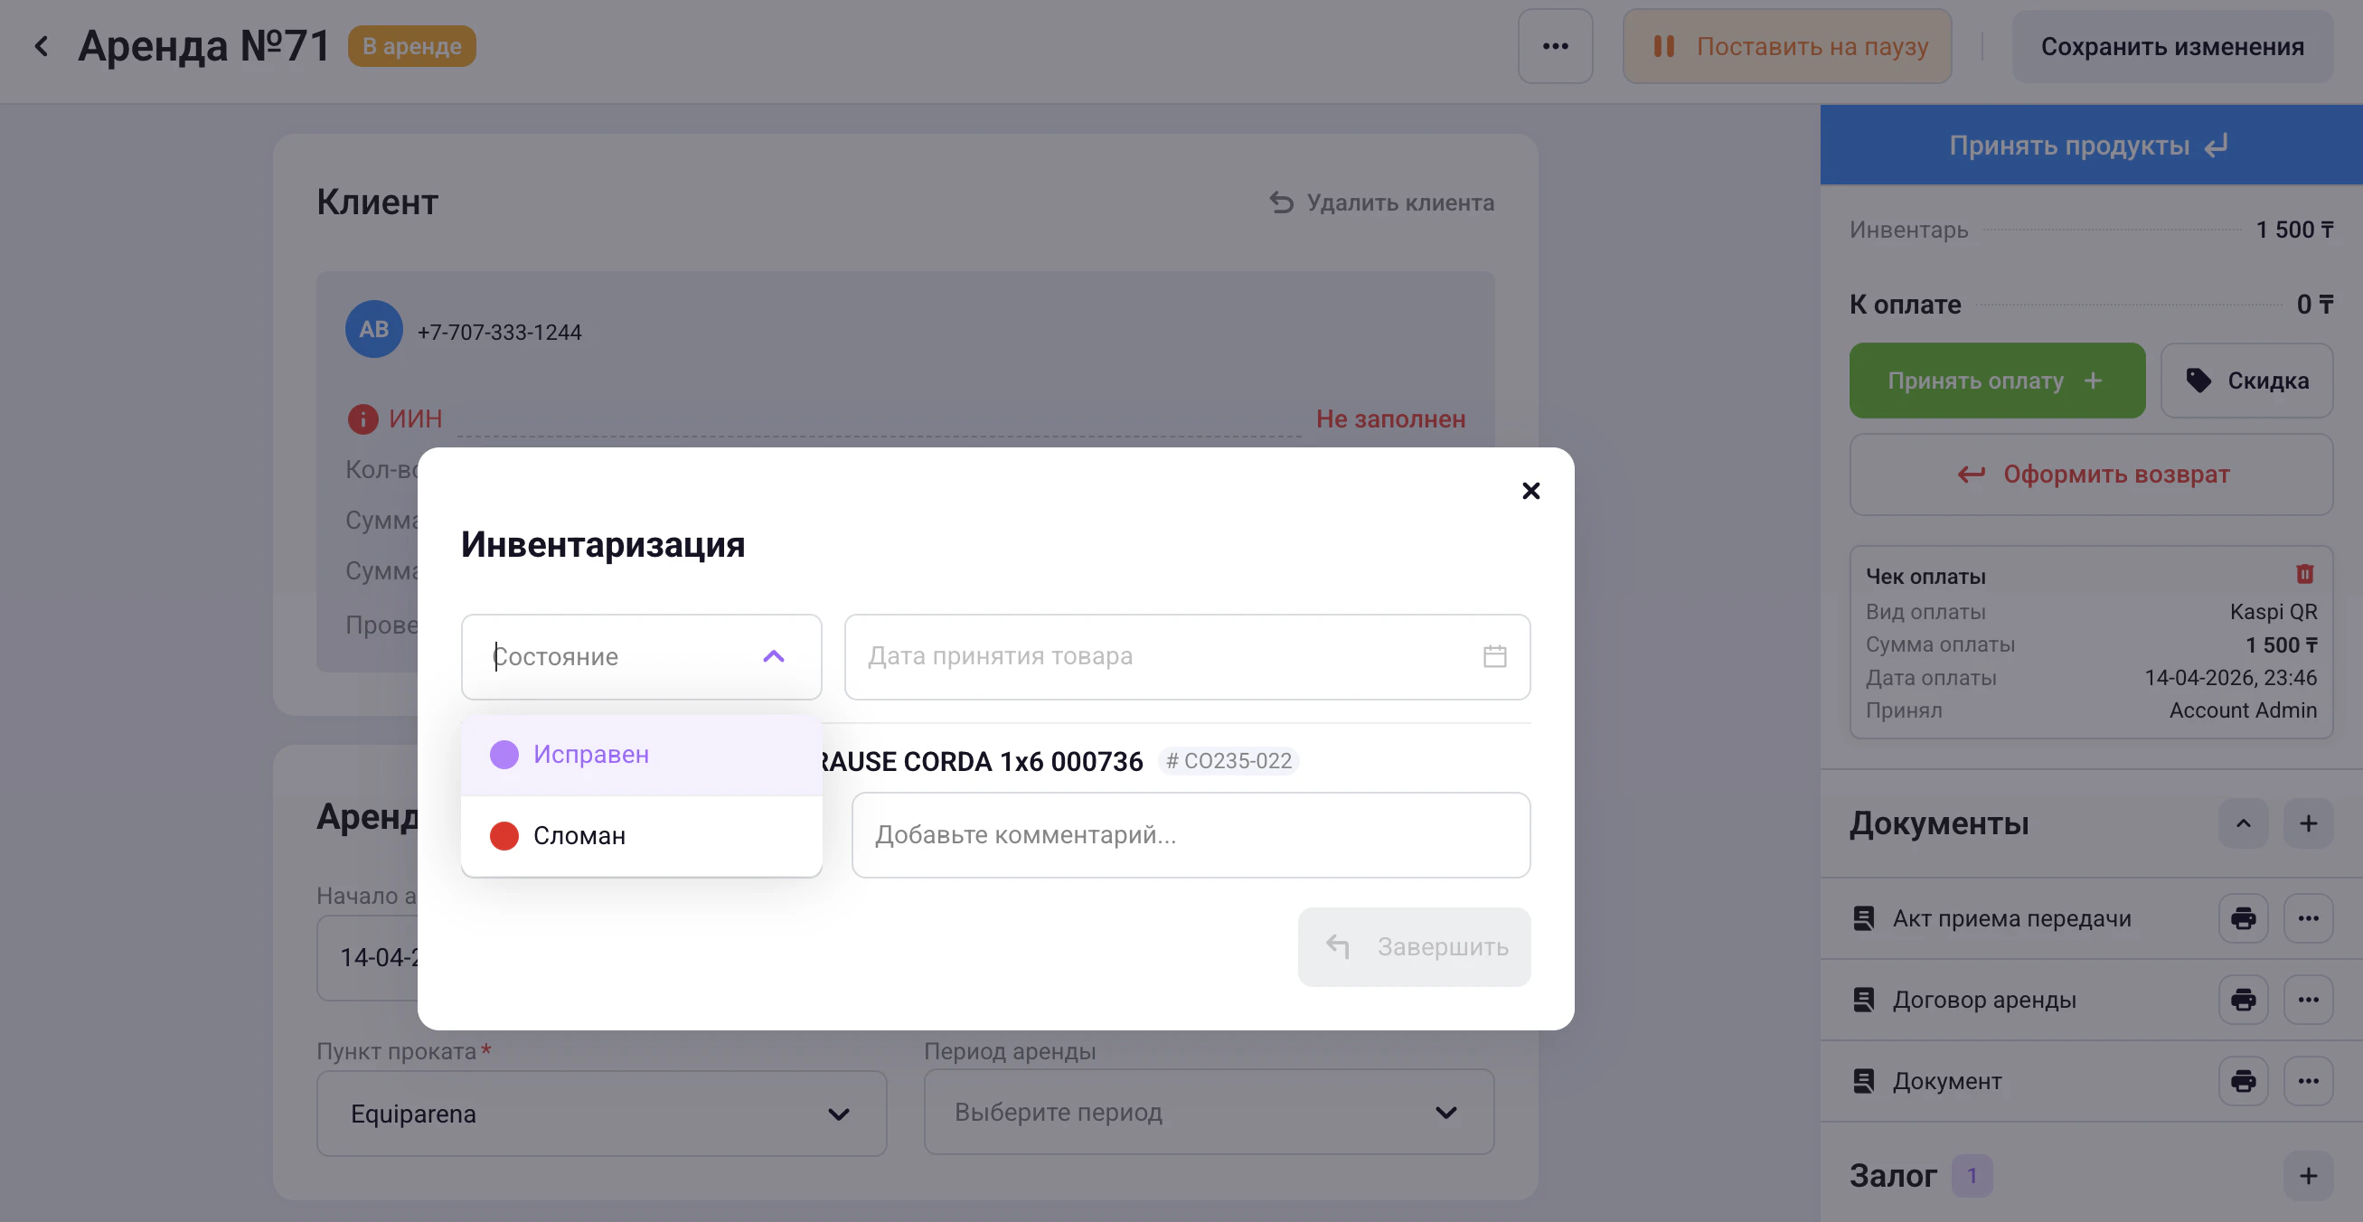Add a deposit via Залог plus icon

coord(2308,1175)
